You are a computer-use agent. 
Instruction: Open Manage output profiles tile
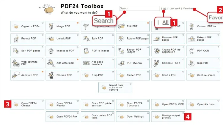[x=168, y=117]
